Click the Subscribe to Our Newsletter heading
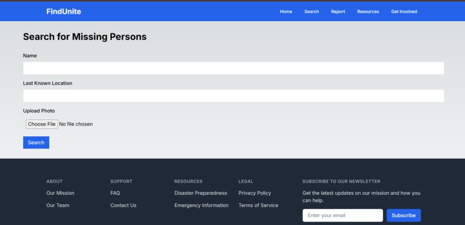 (x=342, y=181)
